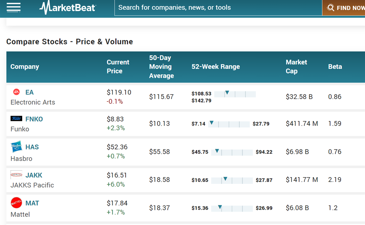The image size is (365, 225).
Task: Open the EA ticker link
Action: 30,92
